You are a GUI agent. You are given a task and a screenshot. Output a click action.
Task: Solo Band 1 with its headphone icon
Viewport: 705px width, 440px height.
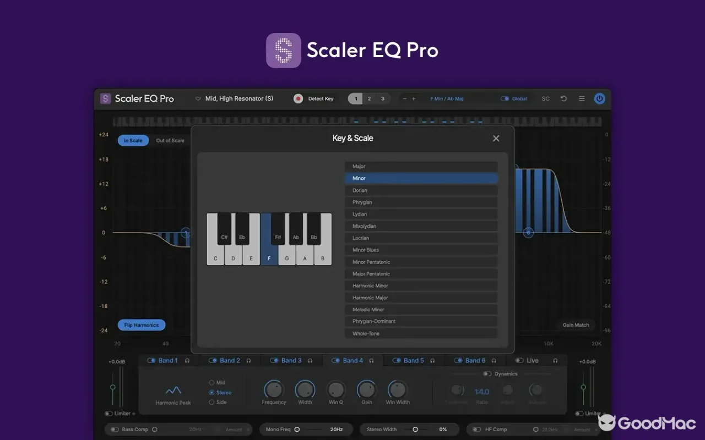[x=187, y=361]
